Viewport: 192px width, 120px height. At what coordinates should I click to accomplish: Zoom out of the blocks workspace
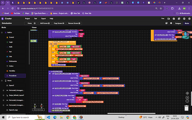pyautogui.click(x=187, y=101)
